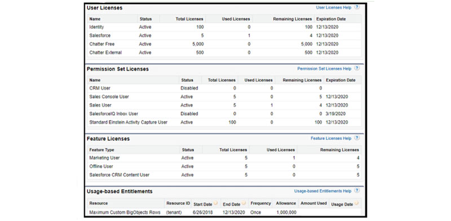Viewport: 451px width, 221px height.
Task: Select the Salesforce user license name
Action: [100, 36]
